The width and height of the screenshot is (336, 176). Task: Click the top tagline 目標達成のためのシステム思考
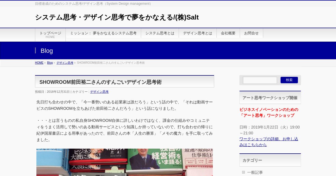pos(94,4)
